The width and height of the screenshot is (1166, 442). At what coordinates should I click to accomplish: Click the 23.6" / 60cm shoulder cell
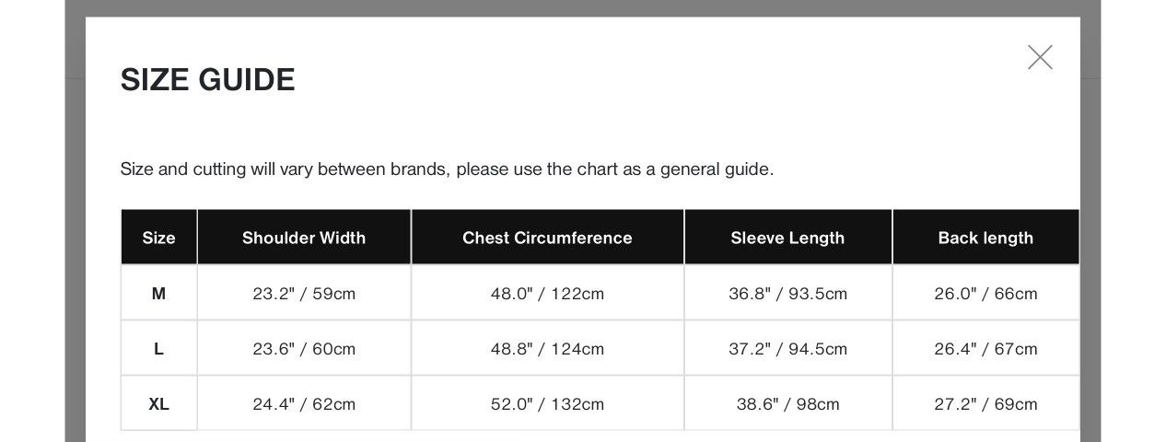[304, 348]
